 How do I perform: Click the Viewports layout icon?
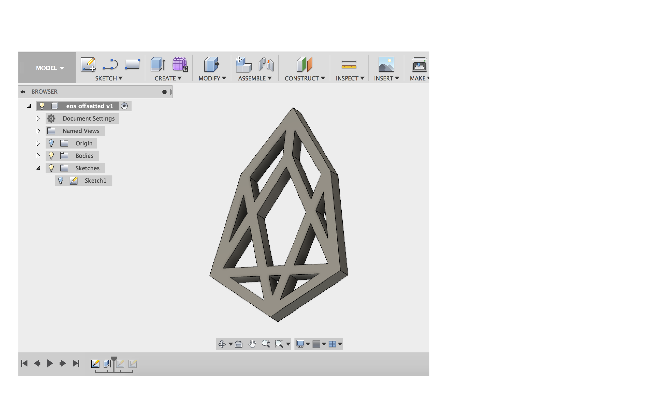(332, 344)
